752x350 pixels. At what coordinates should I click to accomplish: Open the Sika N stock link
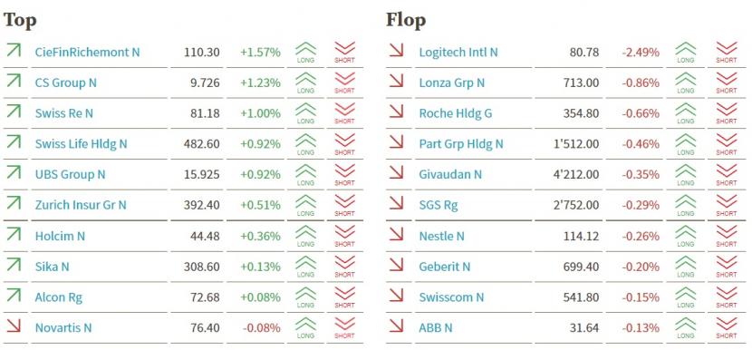click(52, 267)
